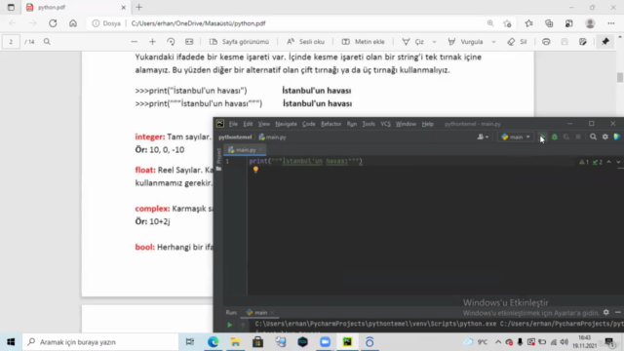
Task: Open Edge profile avatar
Action: pyautogui.click(x=590, y=23)
